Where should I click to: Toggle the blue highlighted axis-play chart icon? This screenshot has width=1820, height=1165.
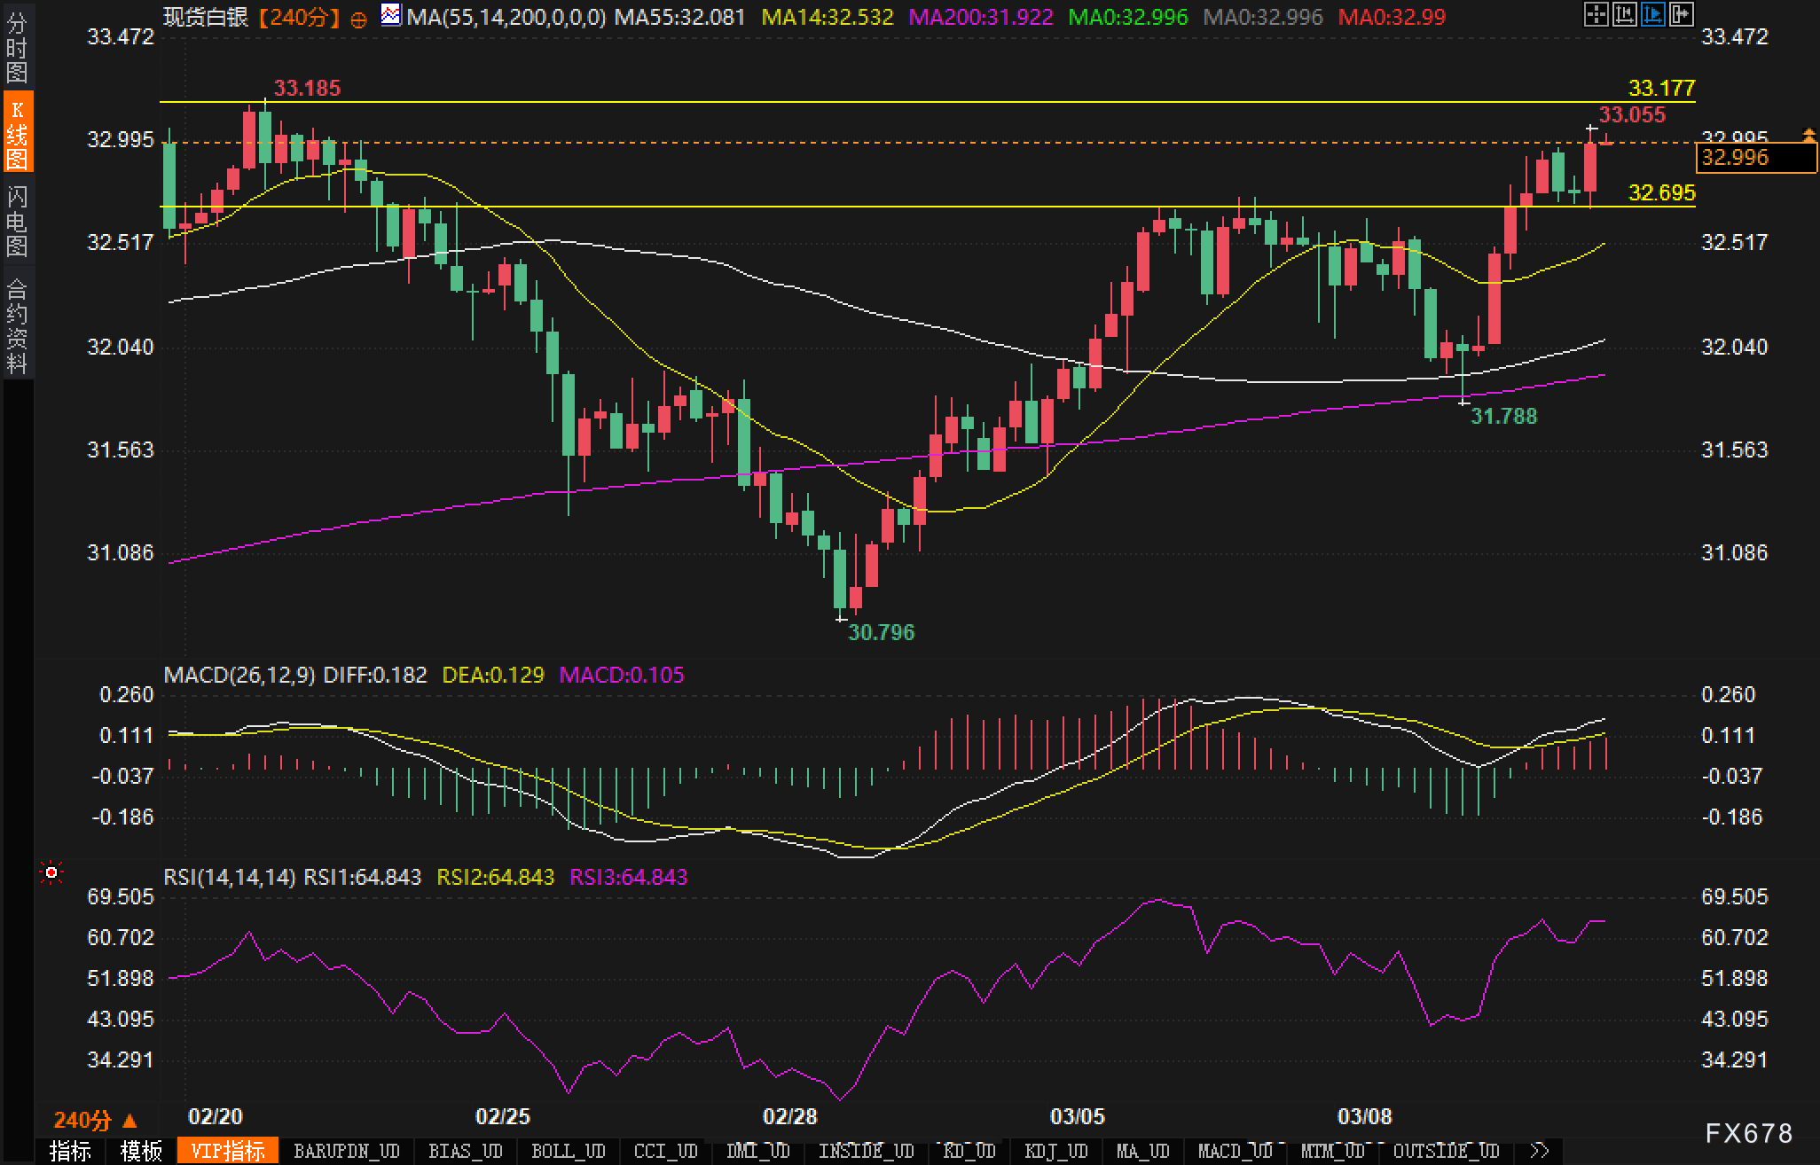click(x=1652, y=14)
